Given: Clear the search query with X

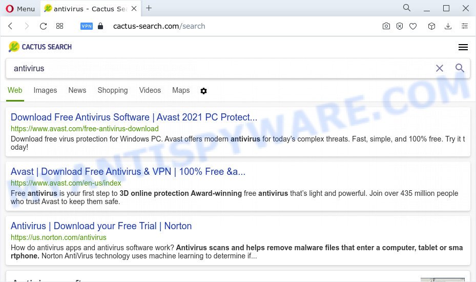Looking at the screenshot, I should pos(439,68).
